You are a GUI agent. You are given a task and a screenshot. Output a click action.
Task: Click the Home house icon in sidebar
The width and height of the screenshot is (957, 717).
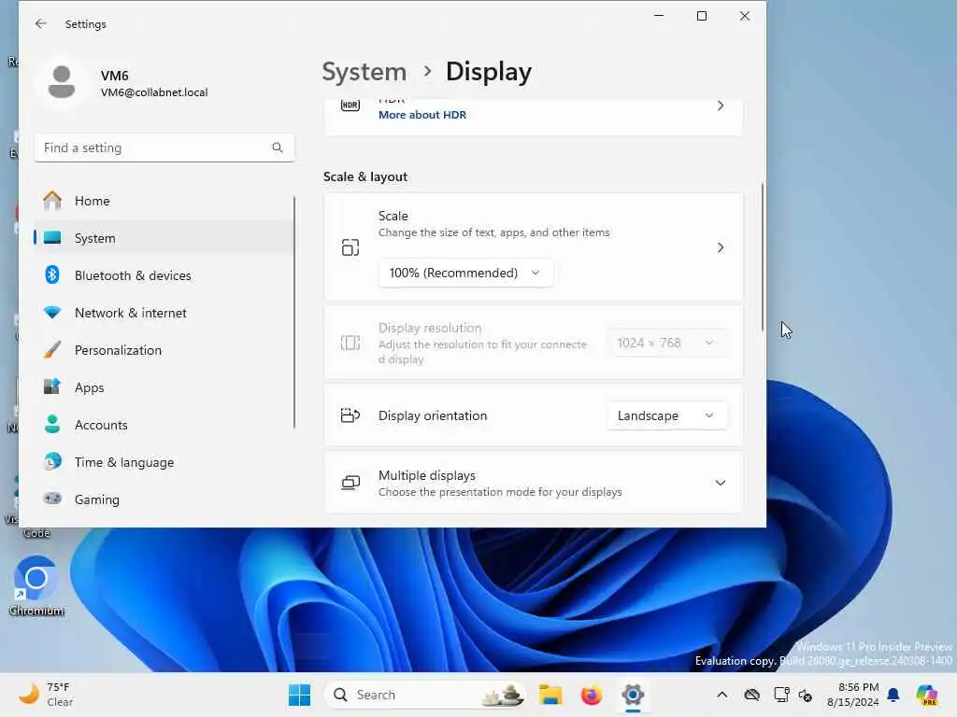pyautogui.click(x=52, y=201)
